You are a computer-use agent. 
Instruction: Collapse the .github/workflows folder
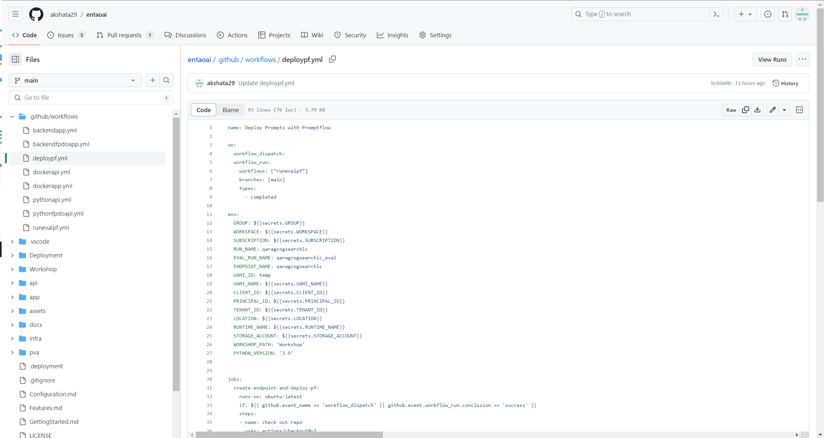pyautogui.click(x=12, y=117)
